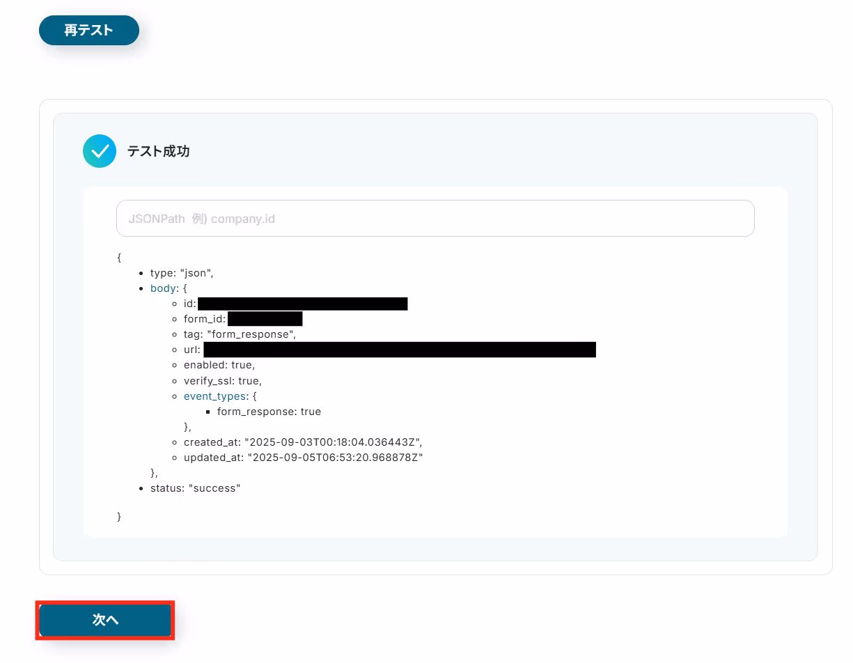Viewport: 853px width, 663px height.
Task: Click the status: "success" line
Action: pos(195,488)
